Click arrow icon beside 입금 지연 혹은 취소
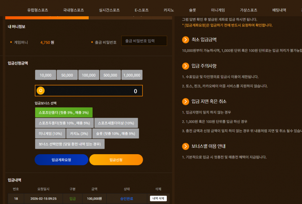Viewport: 302px width, 204px height. tap(186, 101)
